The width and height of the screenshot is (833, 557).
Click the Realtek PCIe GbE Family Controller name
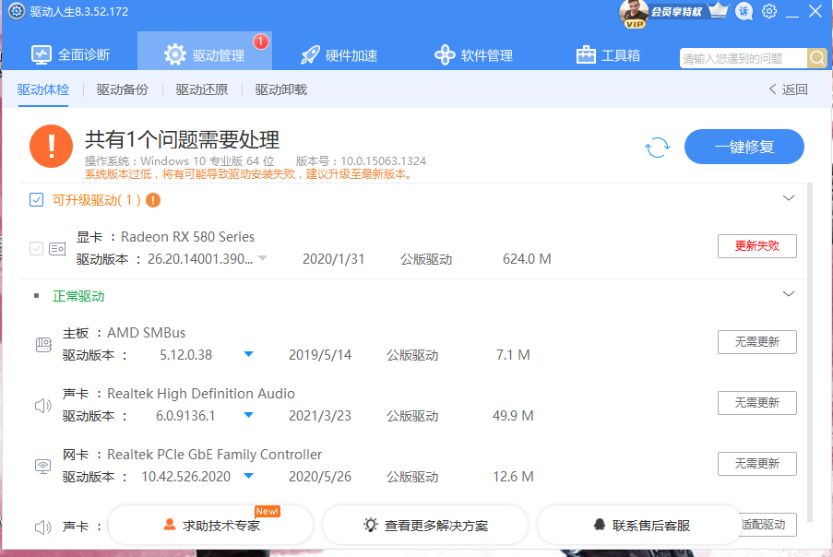(x=214, y=455)
